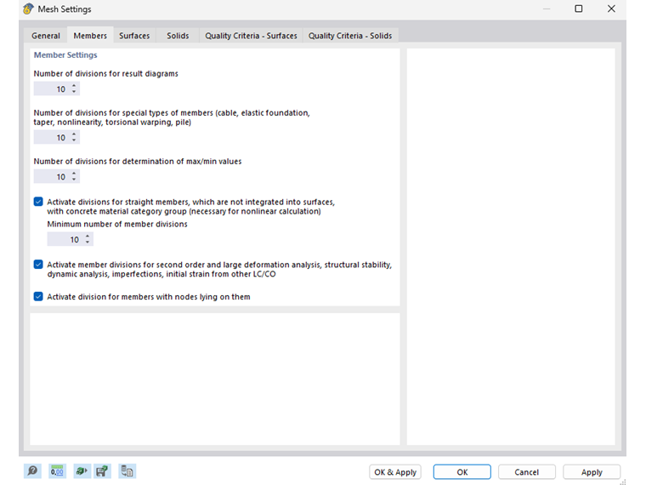
Task: Maximize the Mesh Settings window
Action: click(x=579, y=9)
